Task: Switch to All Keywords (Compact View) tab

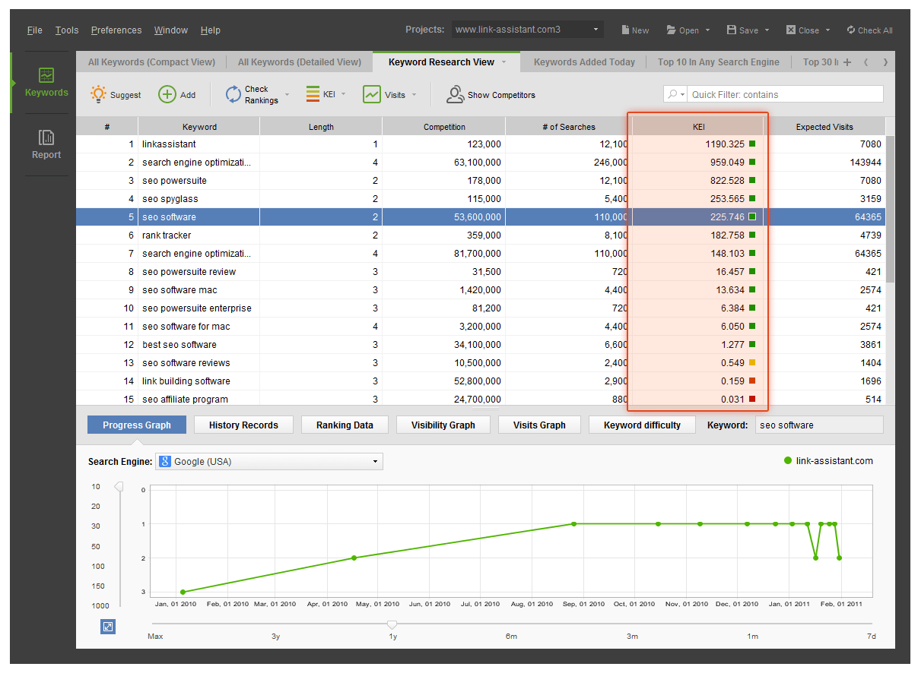Action: [x=151, y=62]
